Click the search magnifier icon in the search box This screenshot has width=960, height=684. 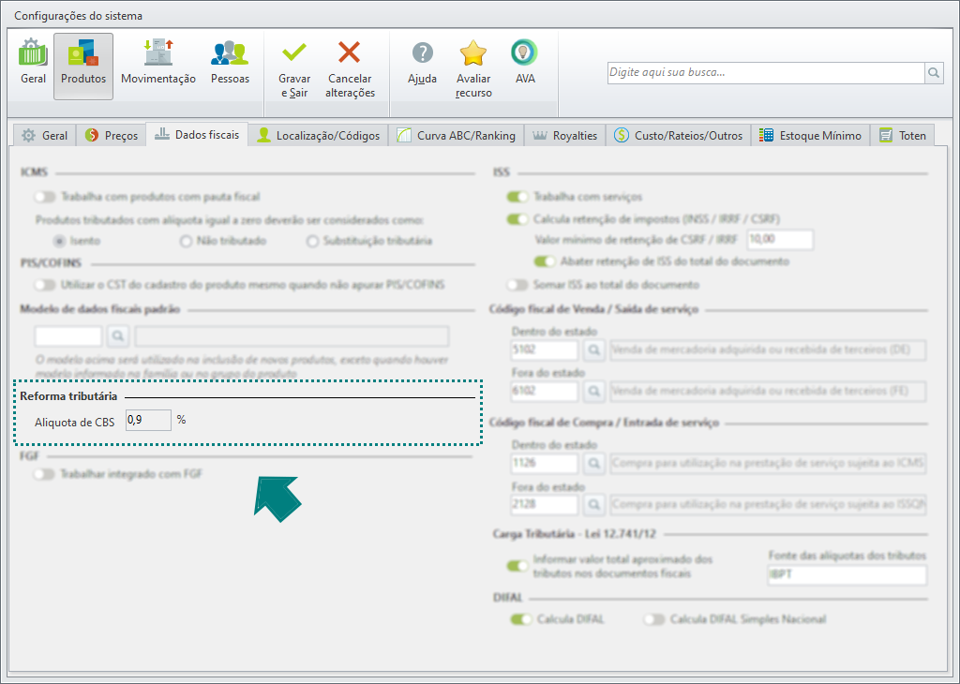934,73
